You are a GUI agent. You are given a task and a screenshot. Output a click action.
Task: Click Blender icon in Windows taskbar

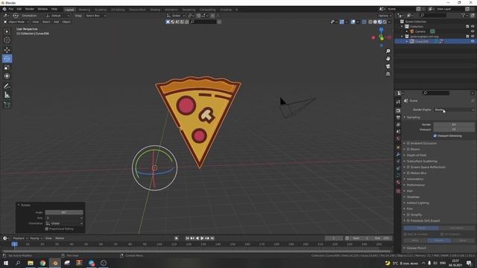click(54, 263)
